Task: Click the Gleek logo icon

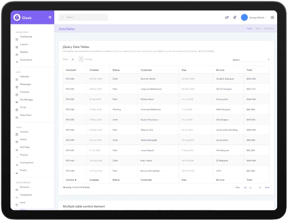Action: coord(17,18)
